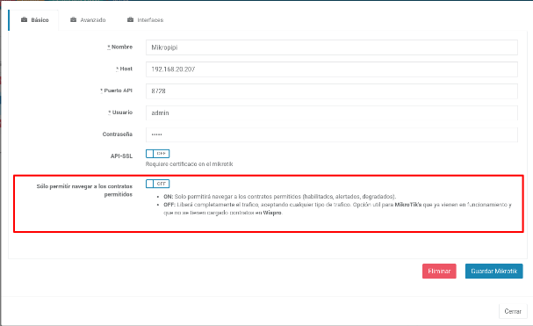Click the briefcase icon on Básico tab
Image resolution: width=533 pixels, height=326 pixels.
coord(24,19)
